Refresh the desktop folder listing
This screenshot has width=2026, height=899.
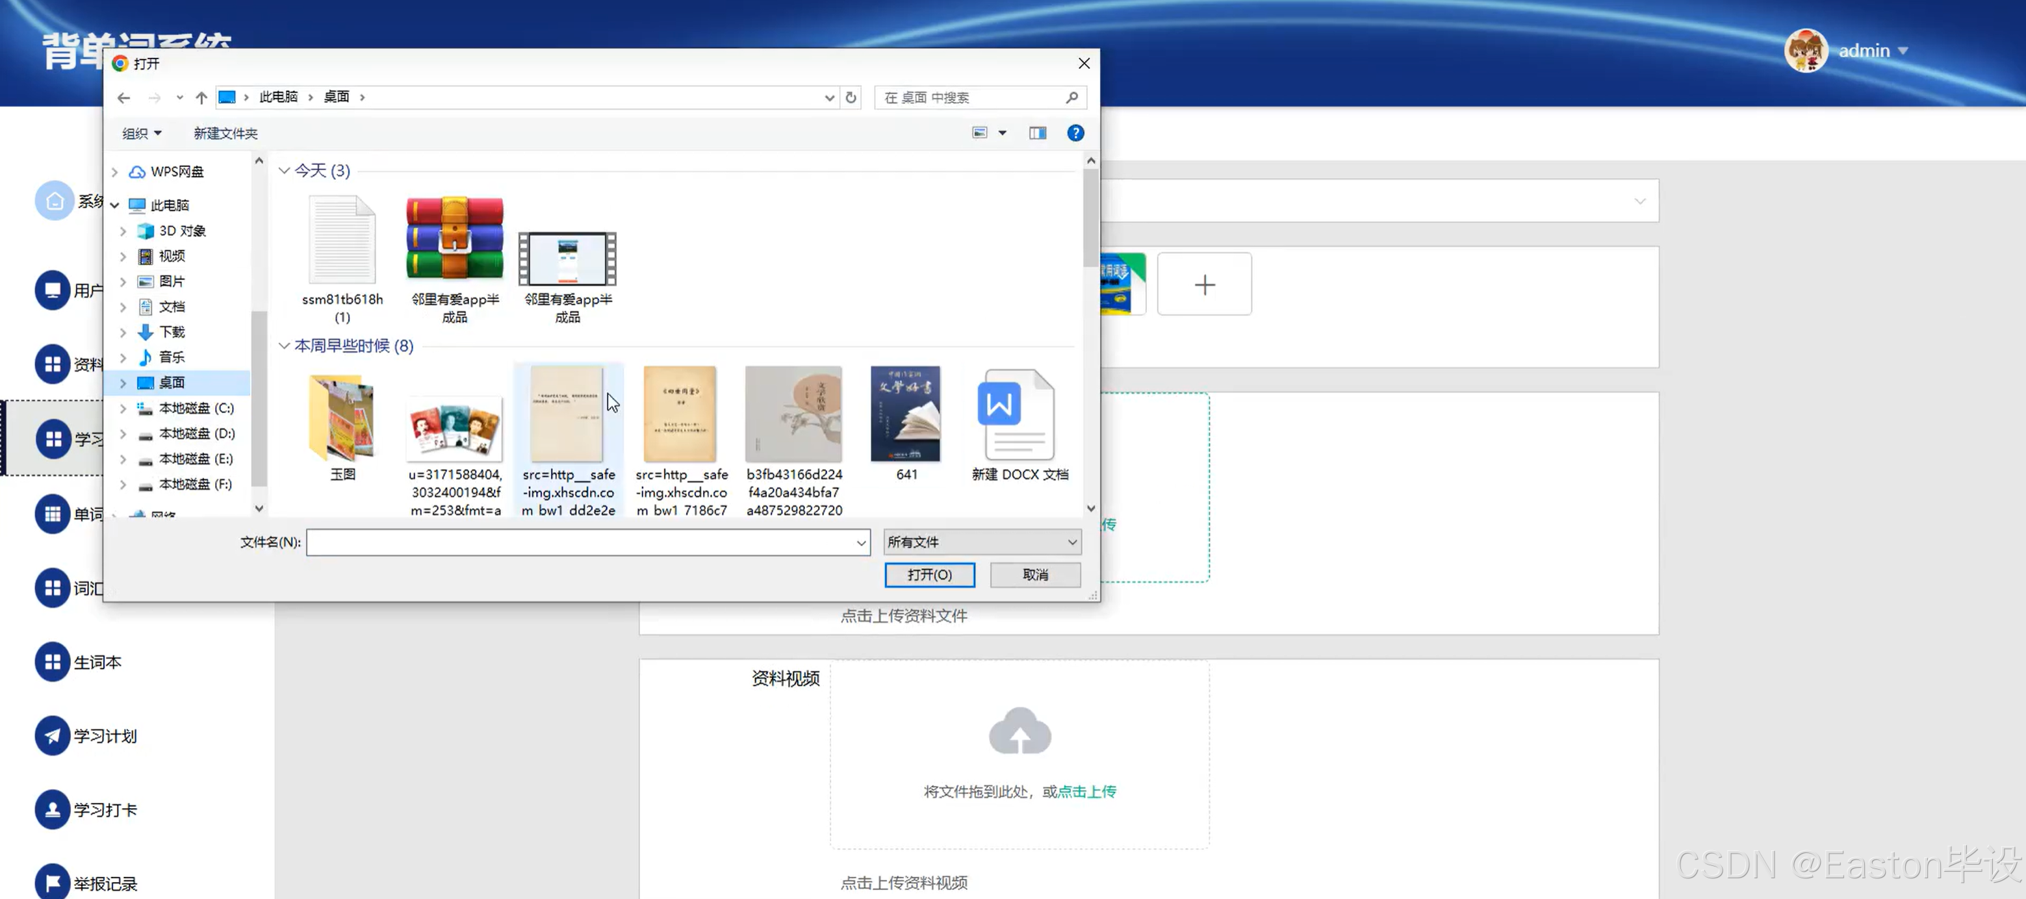tap(851, 97)
